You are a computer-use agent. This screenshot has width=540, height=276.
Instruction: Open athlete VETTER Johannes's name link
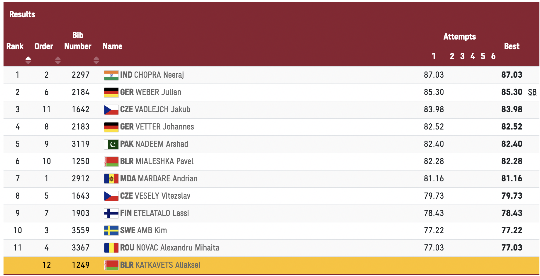point(164,127)
